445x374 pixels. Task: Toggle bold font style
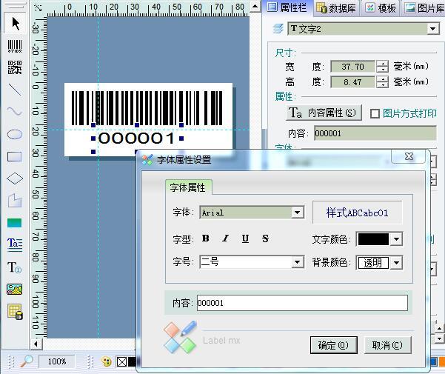click(x=206, y=238)
